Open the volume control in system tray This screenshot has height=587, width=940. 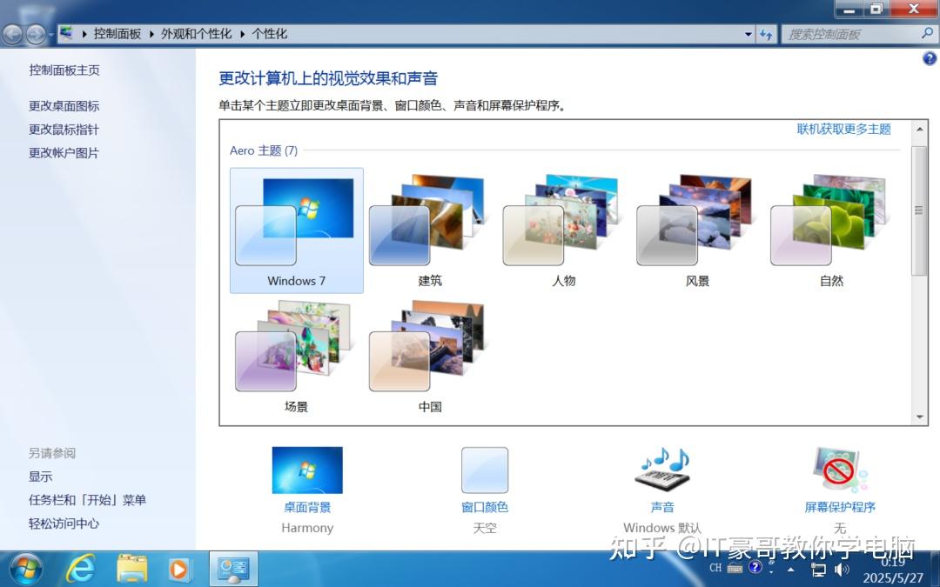pyautogui.click(x=841, y=569)
